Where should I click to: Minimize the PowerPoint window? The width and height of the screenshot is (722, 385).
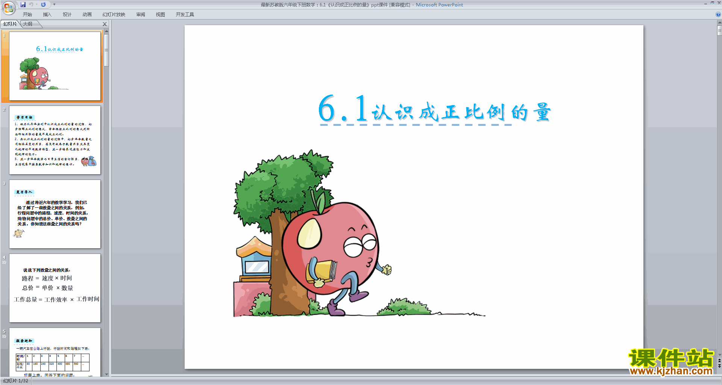705,3
